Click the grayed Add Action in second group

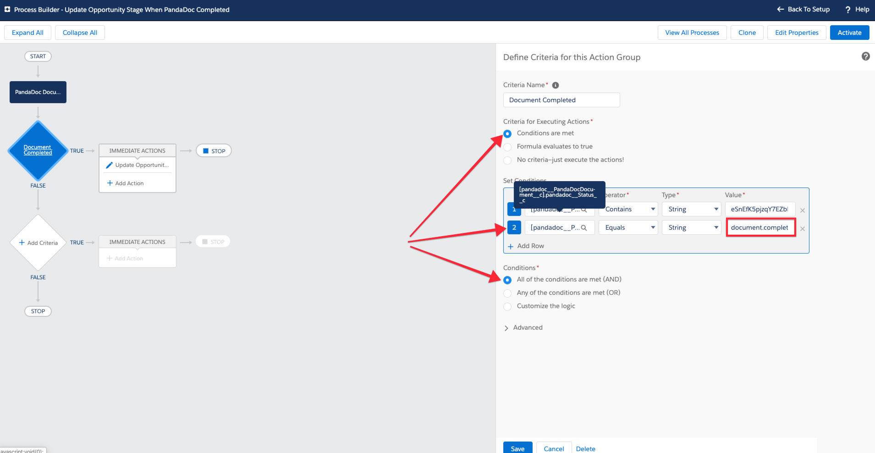click(x=125, y=259)
